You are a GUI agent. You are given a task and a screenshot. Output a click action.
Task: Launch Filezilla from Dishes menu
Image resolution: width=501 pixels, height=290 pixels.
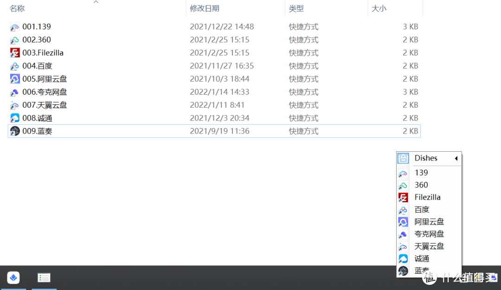click(428, 197)
